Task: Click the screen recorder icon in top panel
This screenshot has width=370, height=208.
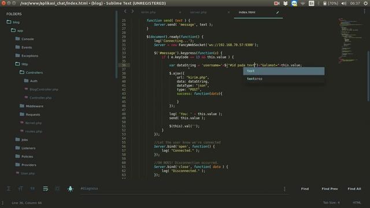Action: point(276,3)
